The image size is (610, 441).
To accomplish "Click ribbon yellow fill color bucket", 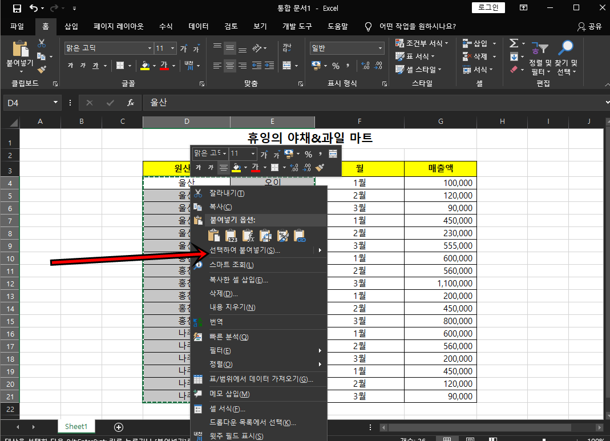I will coord(145,66).
